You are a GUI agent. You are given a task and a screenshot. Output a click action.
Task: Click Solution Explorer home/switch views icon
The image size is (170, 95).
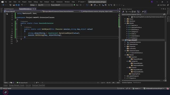pyautogui.click(x=123, y=12)
